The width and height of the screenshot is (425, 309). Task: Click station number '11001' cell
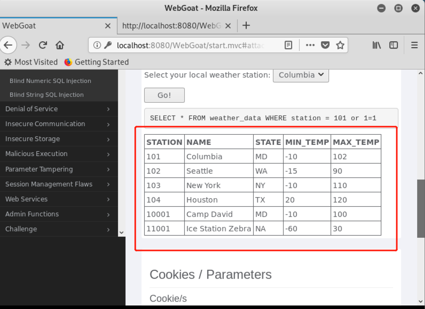(164, 228)
